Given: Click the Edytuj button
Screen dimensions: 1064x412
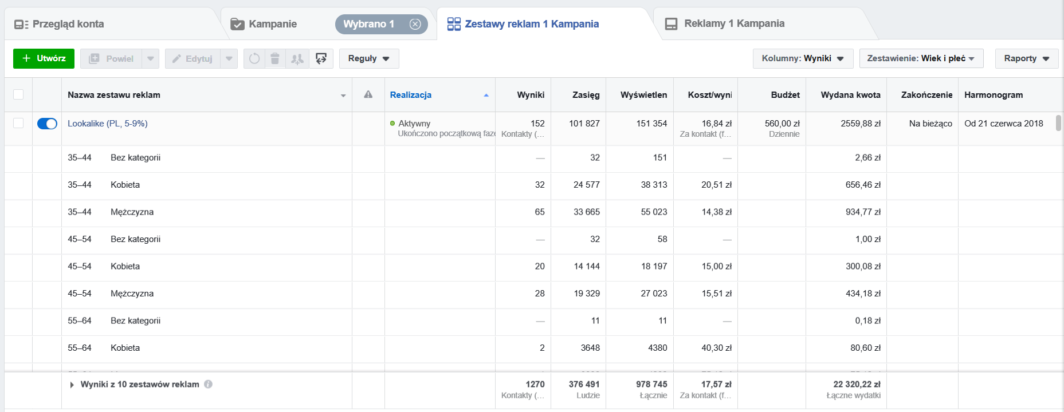Looking at the screenshot, I should coord(193,58).
